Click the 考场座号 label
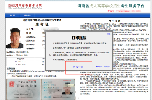Viewport: 152px width, 100px height. [31, 49]
